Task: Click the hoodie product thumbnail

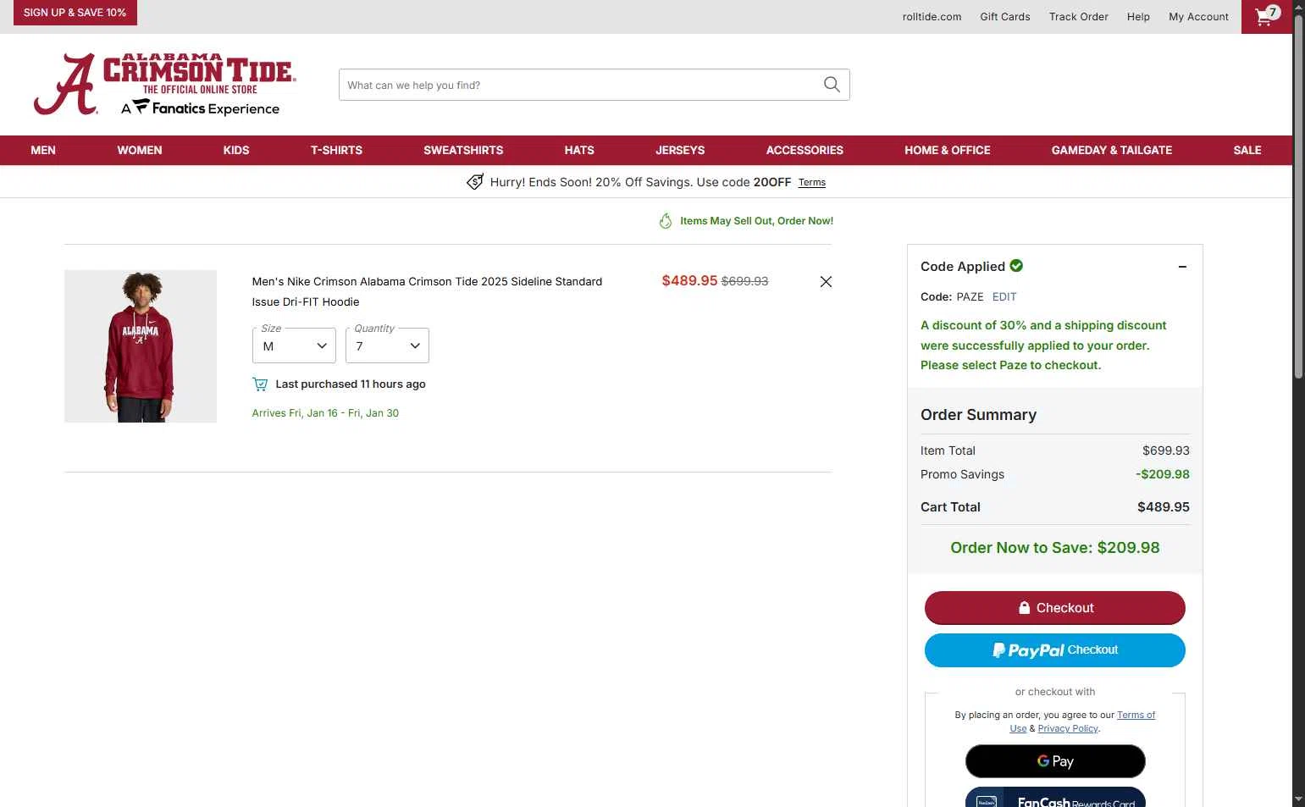Action: point(141,346)
